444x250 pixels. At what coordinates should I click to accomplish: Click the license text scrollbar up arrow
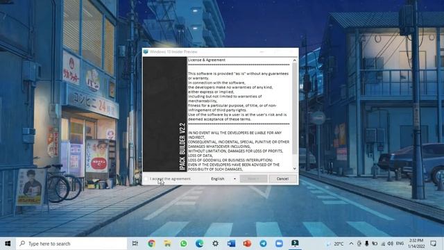(294, 60)
